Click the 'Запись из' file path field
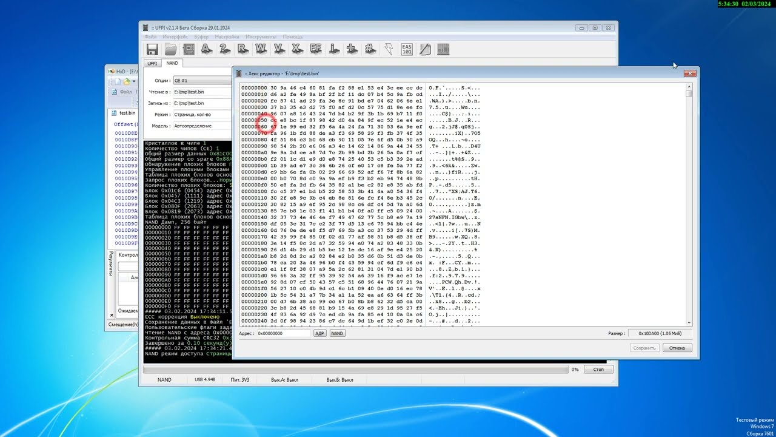 (202, 103)
